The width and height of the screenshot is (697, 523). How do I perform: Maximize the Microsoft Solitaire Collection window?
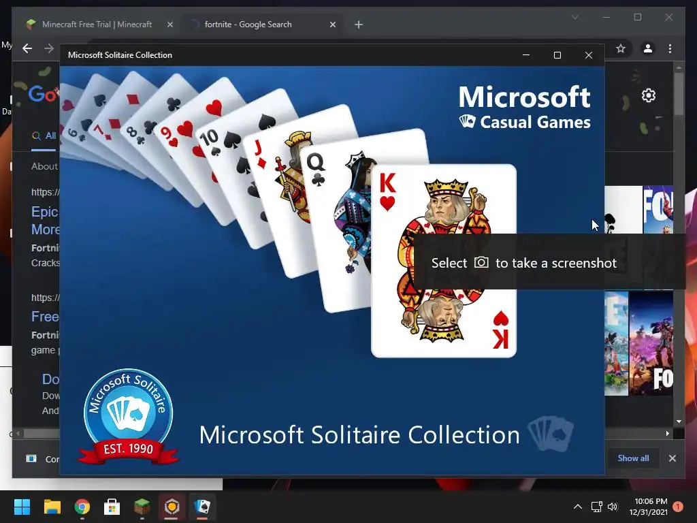tap(557, 55)
